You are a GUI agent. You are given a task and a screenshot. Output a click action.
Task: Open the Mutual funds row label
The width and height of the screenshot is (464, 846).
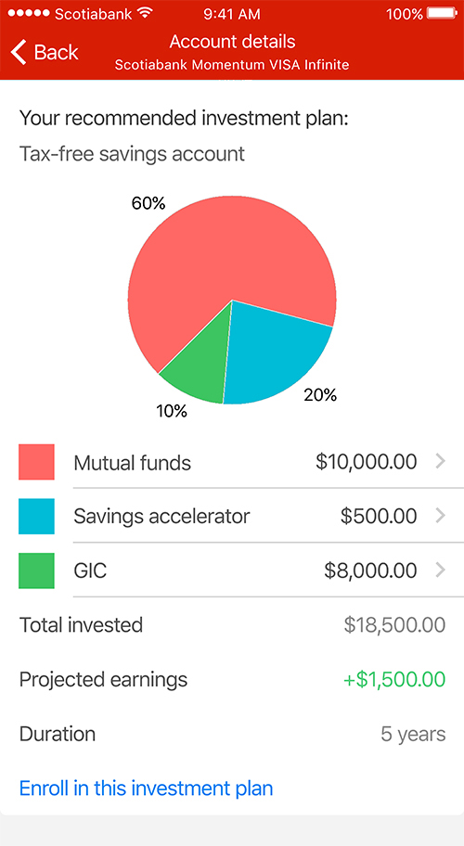pos(132,462)
